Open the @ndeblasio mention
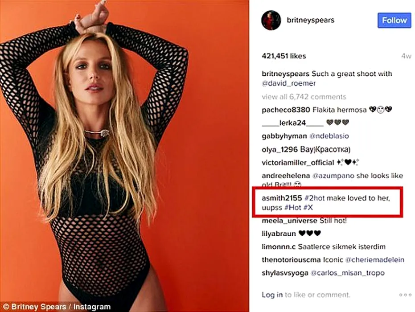415x312 pixels. [x=329, y=136]
